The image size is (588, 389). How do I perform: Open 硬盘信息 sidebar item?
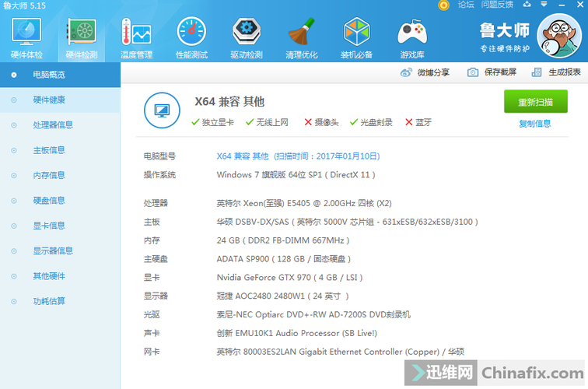click(60, 200)
